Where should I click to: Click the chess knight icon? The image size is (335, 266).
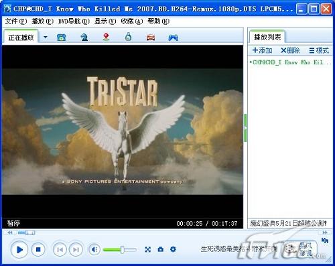(x=84, y=37)
